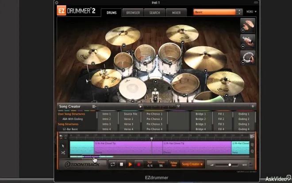The image size is (292, 183).
Task: Click the Intro 1 groove
Action: point(107,114)
